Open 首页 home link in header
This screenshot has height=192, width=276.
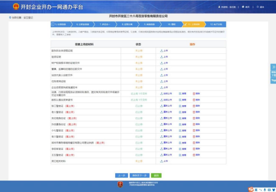246,7
